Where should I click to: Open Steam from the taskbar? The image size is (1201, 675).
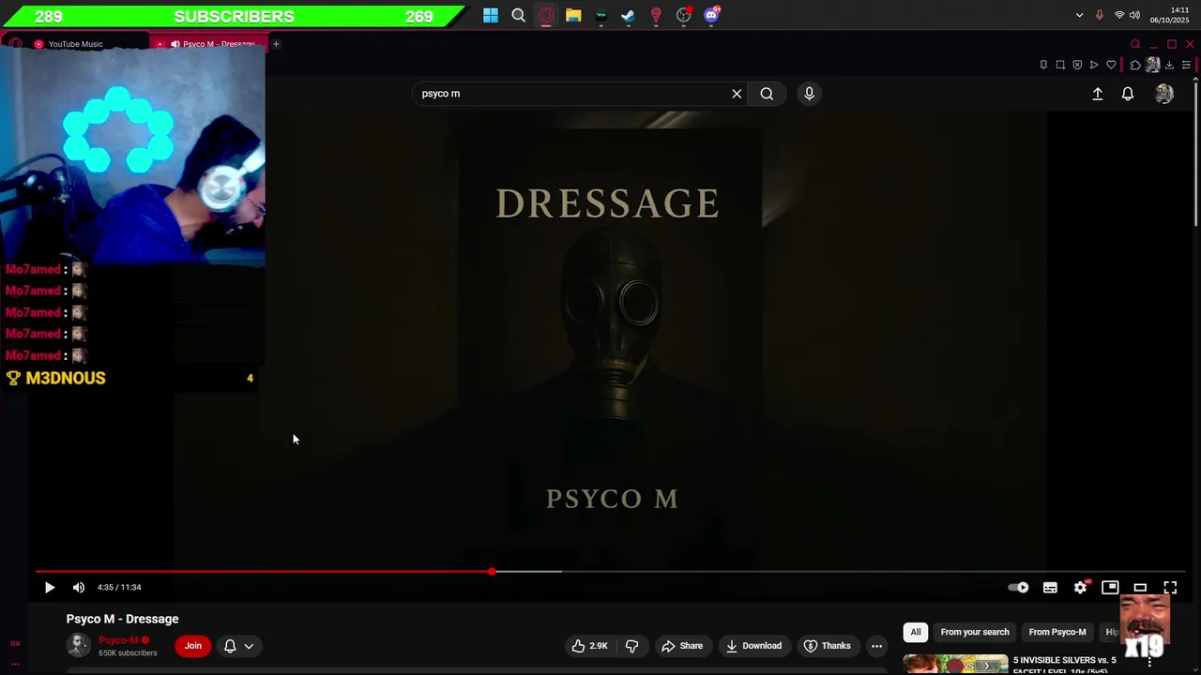click(x=628, y=15)
